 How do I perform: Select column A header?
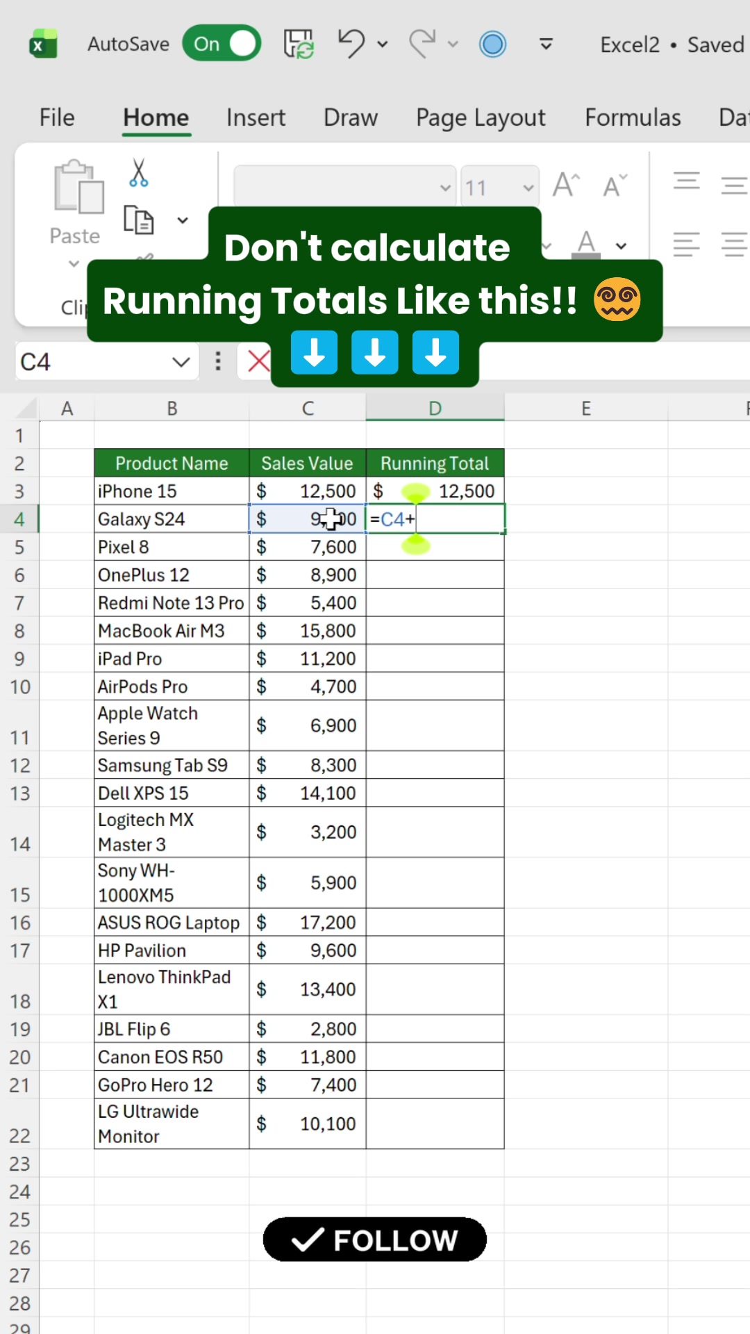click(x=67, y=409)
